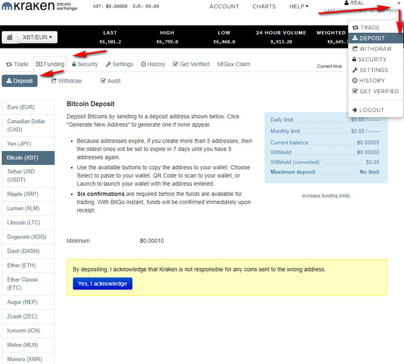Screen dimensions: 404x364
Task: Select Lumen (XLM) in the currency list
Action: click(28, 208)
